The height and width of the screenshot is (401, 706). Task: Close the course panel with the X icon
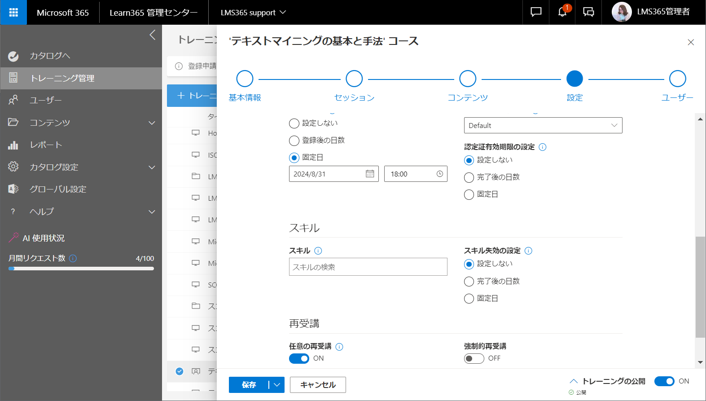(x=691, y=42)
